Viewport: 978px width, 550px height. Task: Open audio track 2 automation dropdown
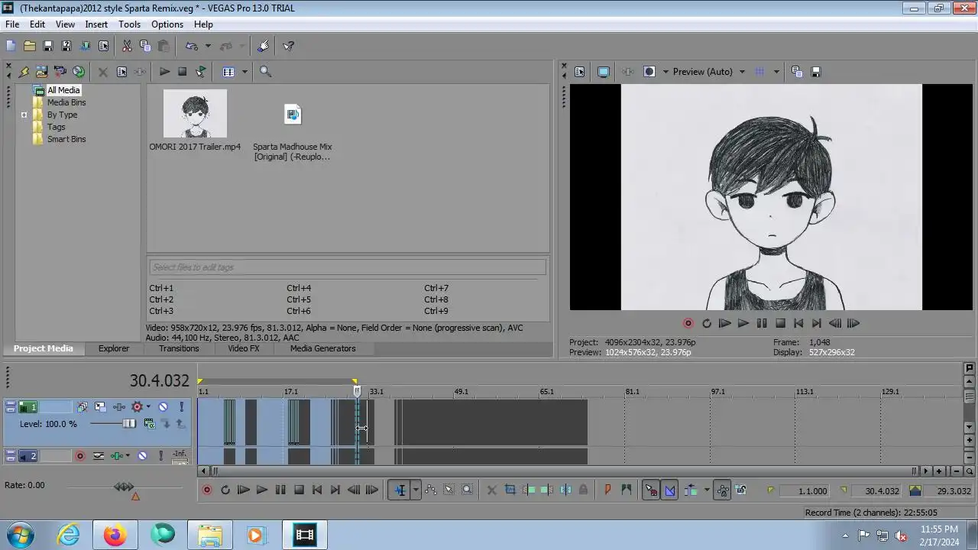click(x=128, y=456)
